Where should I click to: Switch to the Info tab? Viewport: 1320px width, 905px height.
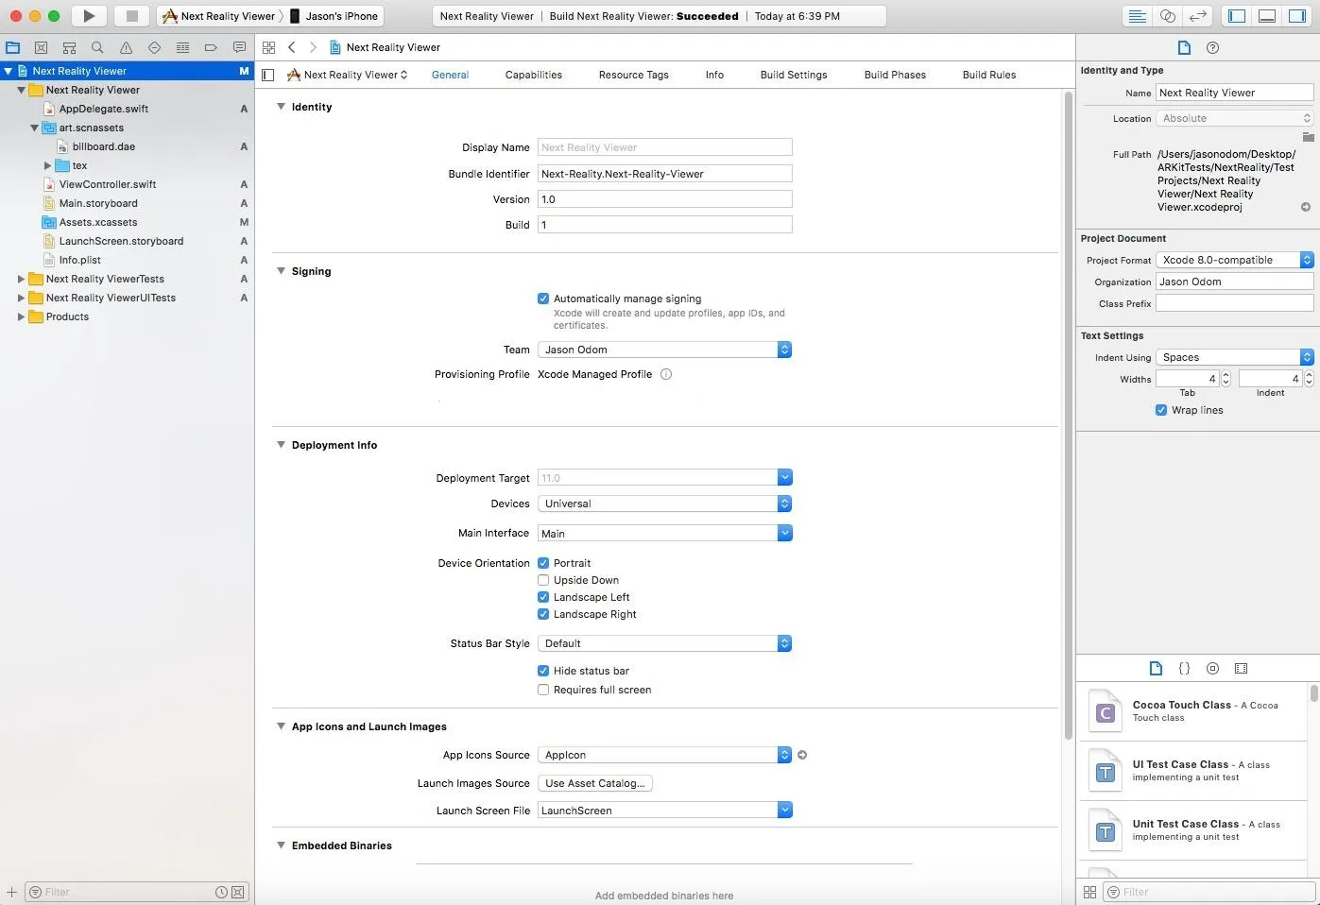pos(714,75)
